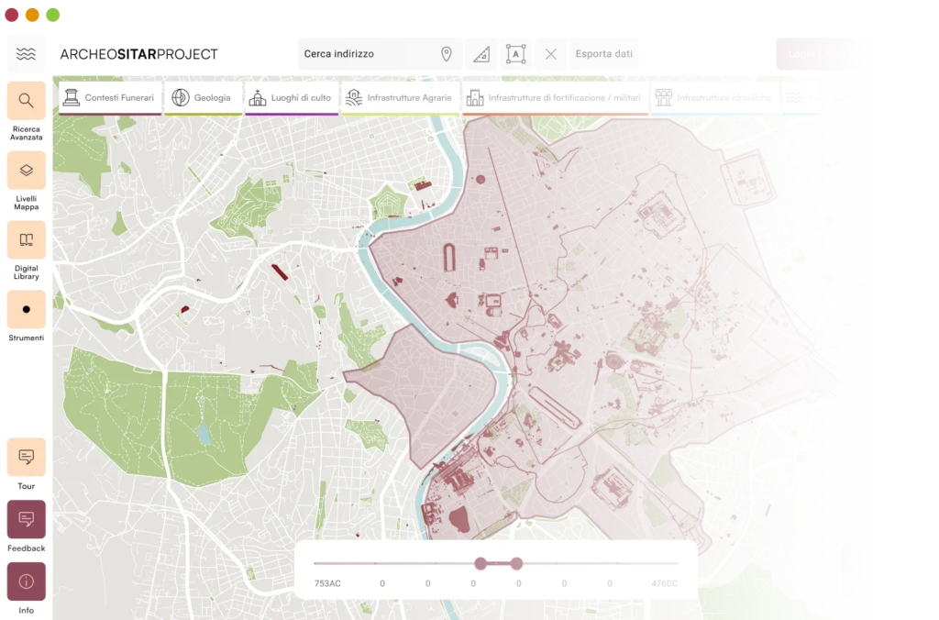This screenshot has width=939, height=620.
Task: Open Livelli Mappa layers panel
Action: [x=26, y=171]
